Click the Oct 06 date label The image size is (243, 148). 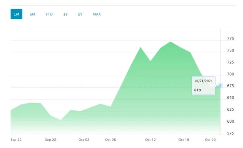tap(110, 140)
